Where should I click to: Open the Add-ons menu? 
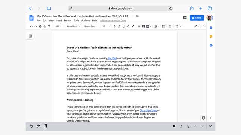[86, 20]
